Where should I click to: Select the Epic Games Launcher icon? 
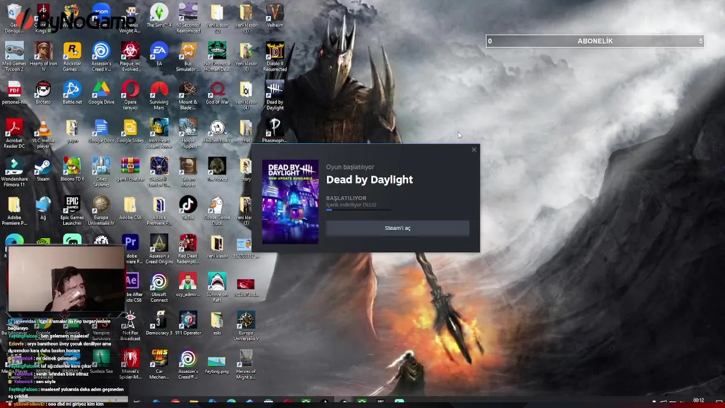pos(72,211)
